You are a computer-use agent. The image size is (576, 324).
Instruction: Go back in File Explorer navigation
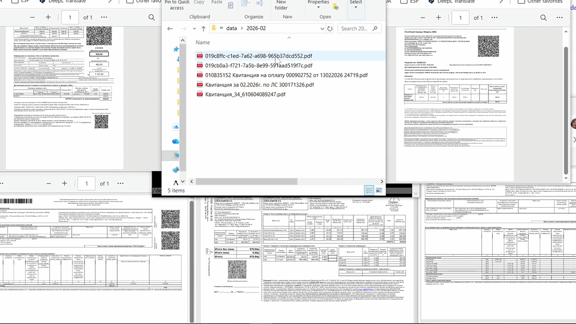[x=170, y=29]
